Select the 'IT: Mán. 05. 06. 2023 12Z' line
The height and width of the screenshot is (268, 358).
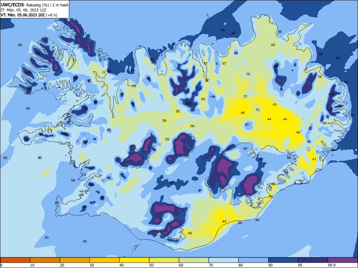click(23, 10)
